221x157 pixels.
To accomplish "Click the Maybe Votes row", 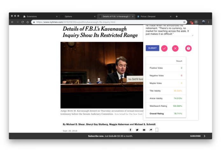I will point(166,83).
